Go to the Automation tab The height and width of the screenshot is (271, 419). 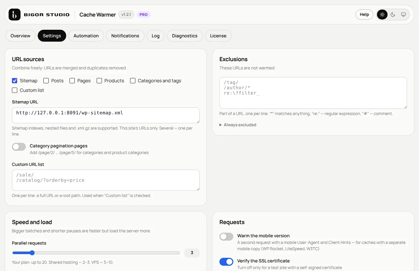(86, 36)
